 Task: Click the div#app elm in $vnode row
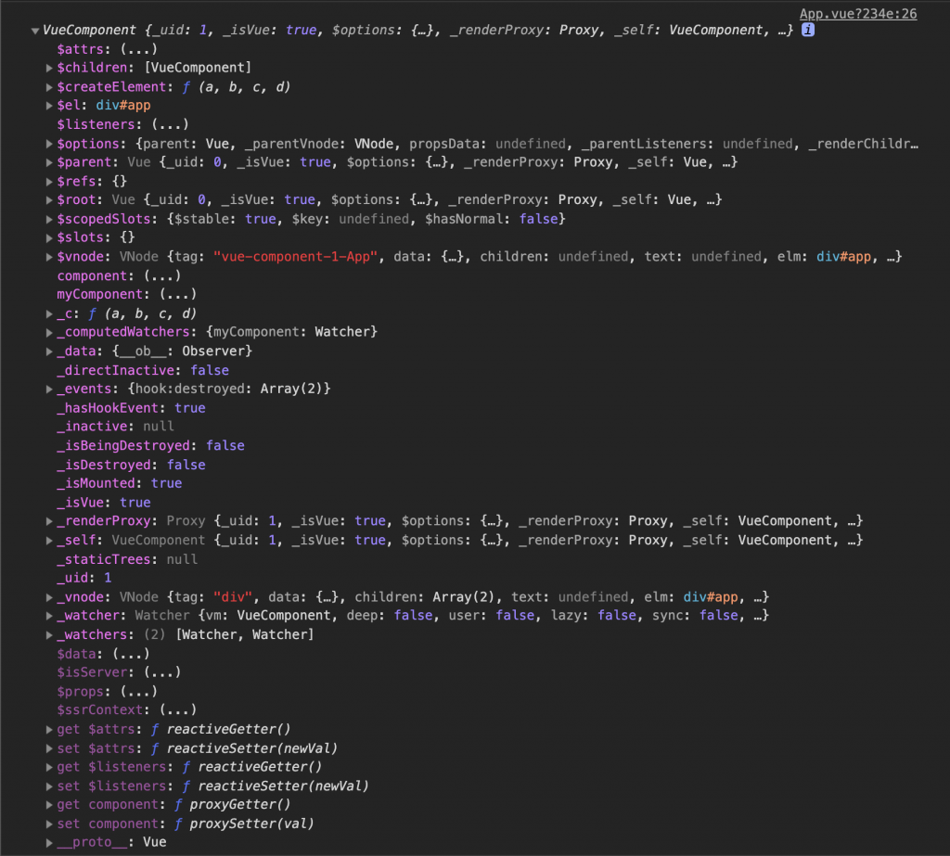click(x=843, y=257)
